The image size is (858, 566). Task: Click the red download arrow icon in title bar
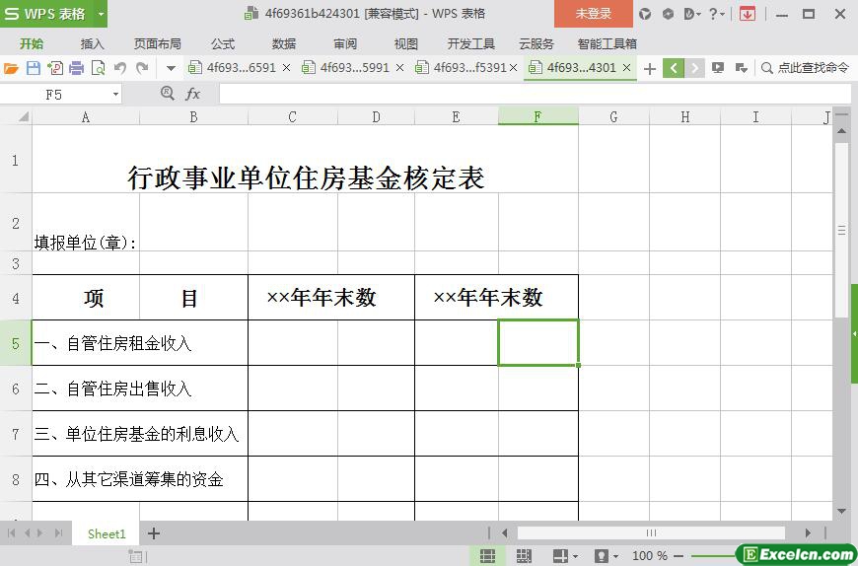(x=747, y=14)
